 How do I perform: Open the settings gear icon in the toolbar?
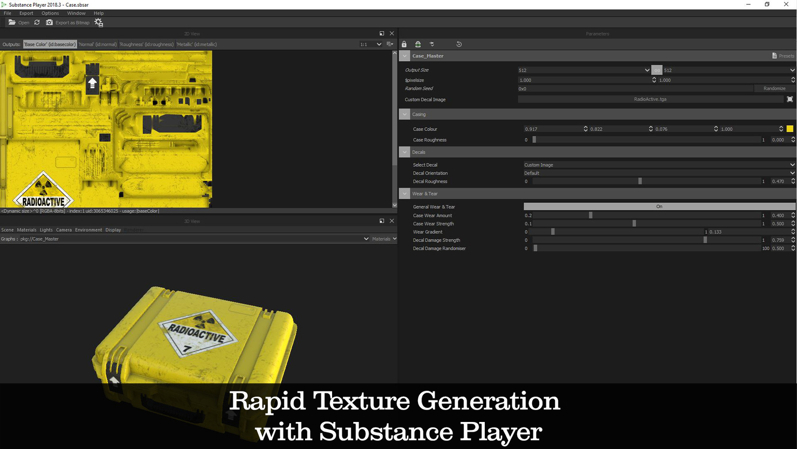tap(99, 23)
